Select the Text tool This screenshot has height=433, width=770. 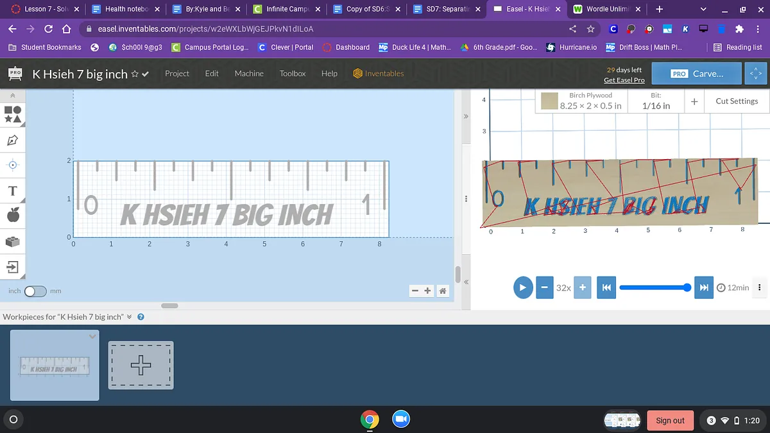pyautogui.click(x=13, y=191)
